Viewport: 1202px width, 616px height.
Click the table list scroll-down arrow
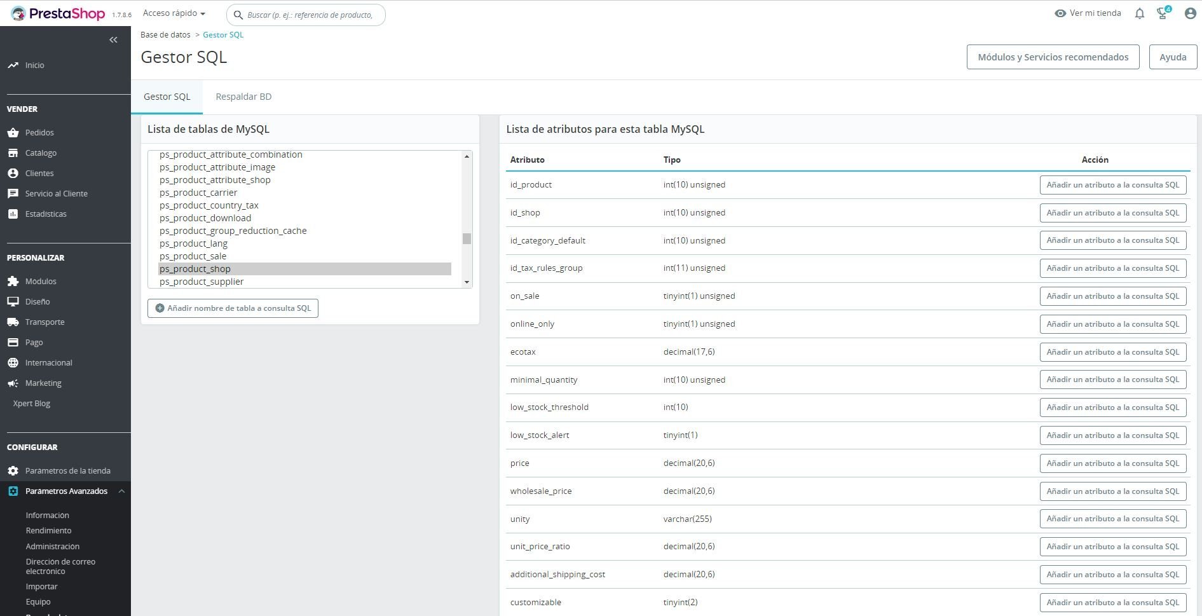(467, 282)
